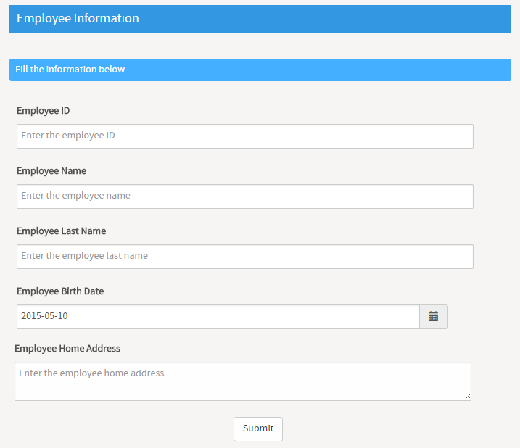Click the Employee Last Name label
The width and height of the screenshot is (520, 448).
coord(62,231)
